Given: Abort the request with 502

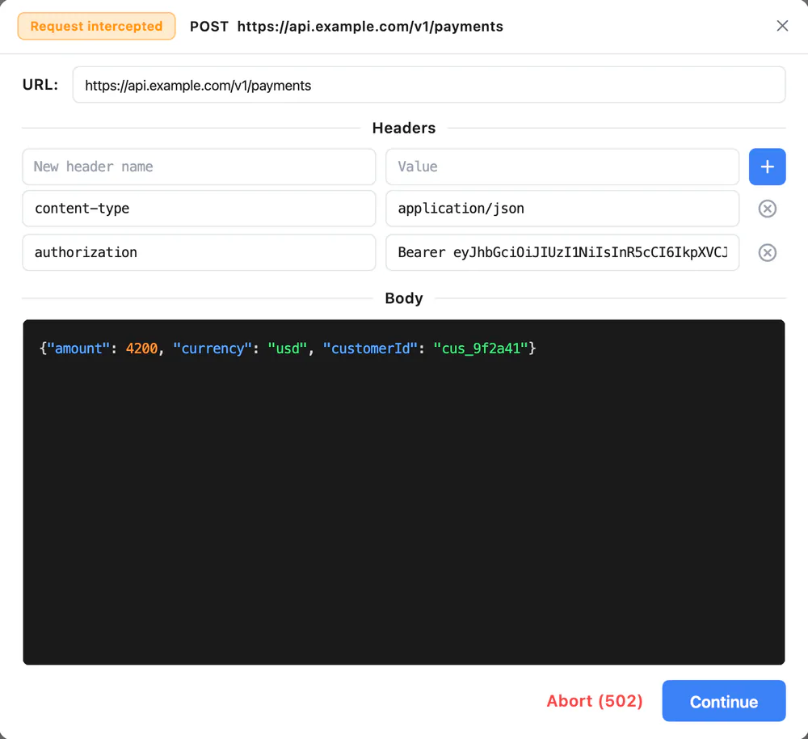Looking at the screenshot, I should click(x=595, y=701).
